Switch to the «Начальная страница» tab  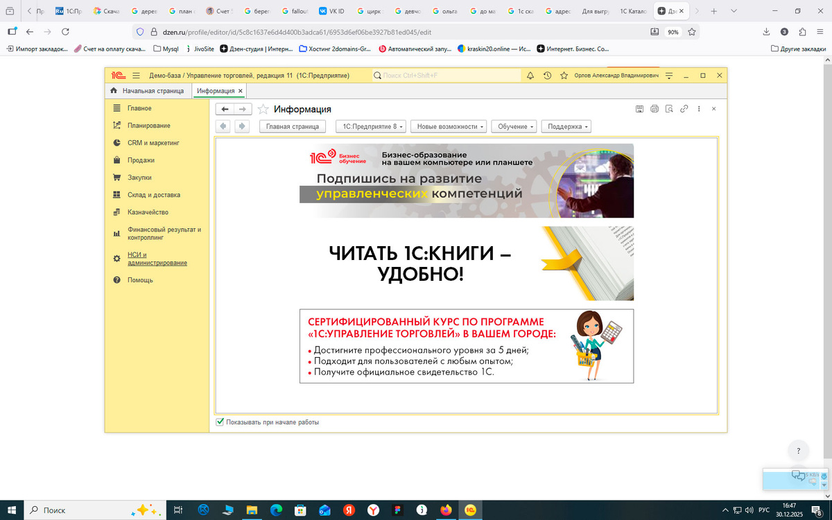click(x=148, y=90)
